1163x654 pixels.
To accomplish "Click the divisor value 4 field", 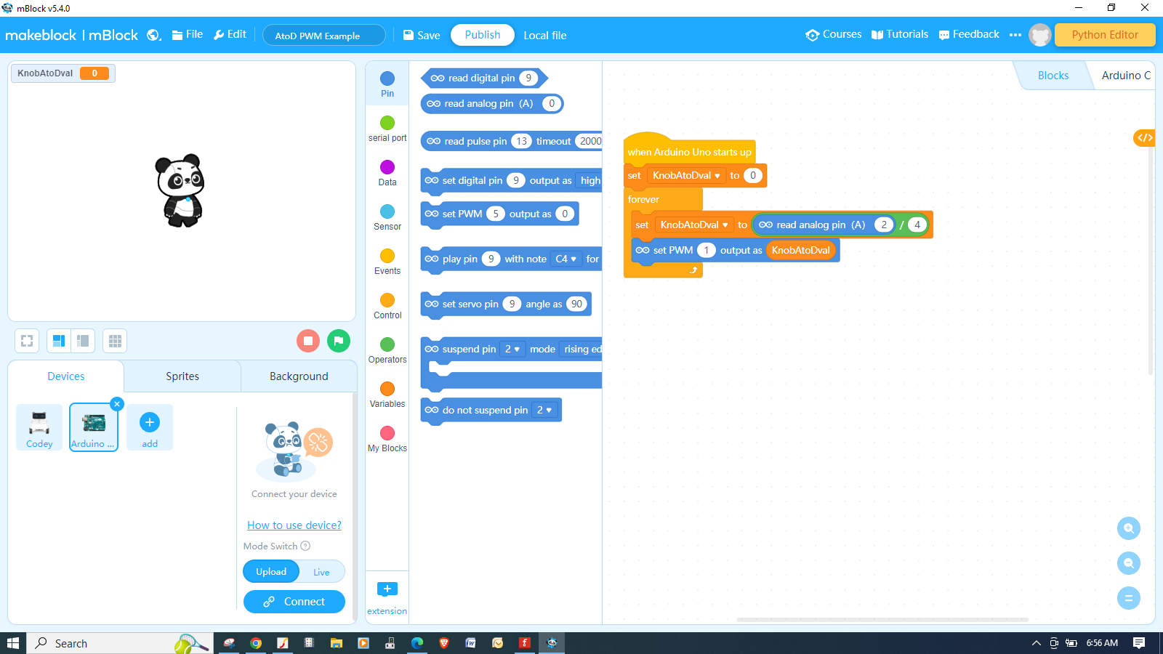I will pos(917,225).
